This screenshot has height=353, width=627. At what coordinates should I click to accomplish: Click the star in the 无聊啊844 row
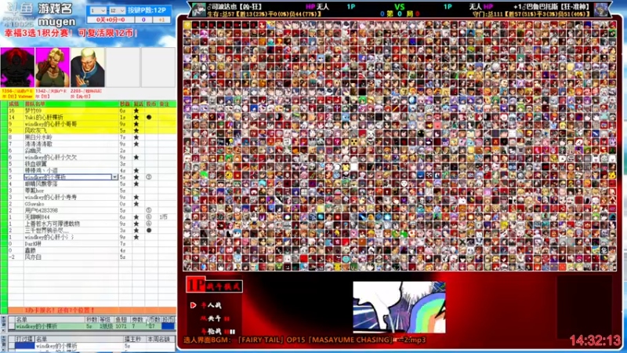point(136,217)
